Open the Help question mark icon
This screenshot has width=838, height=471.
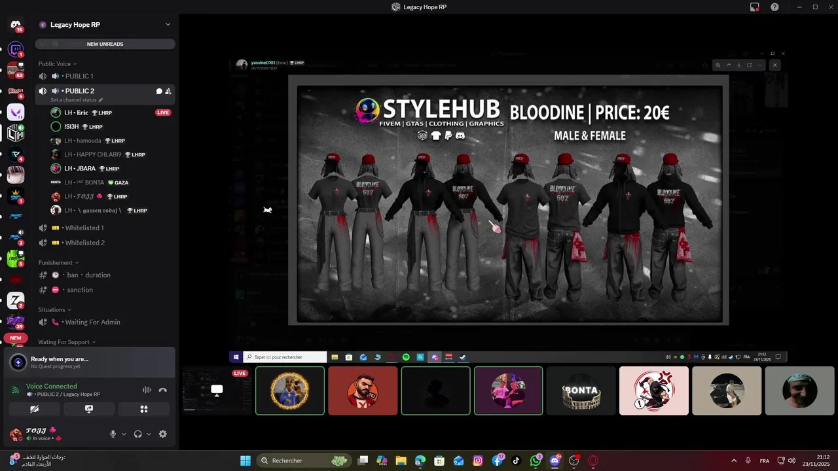[x=774, y=7]
